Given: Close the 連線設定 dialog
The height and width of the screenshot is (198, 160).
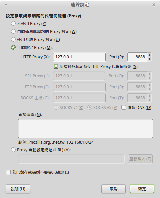Looking at the screenshot, I should pos(154,5).
